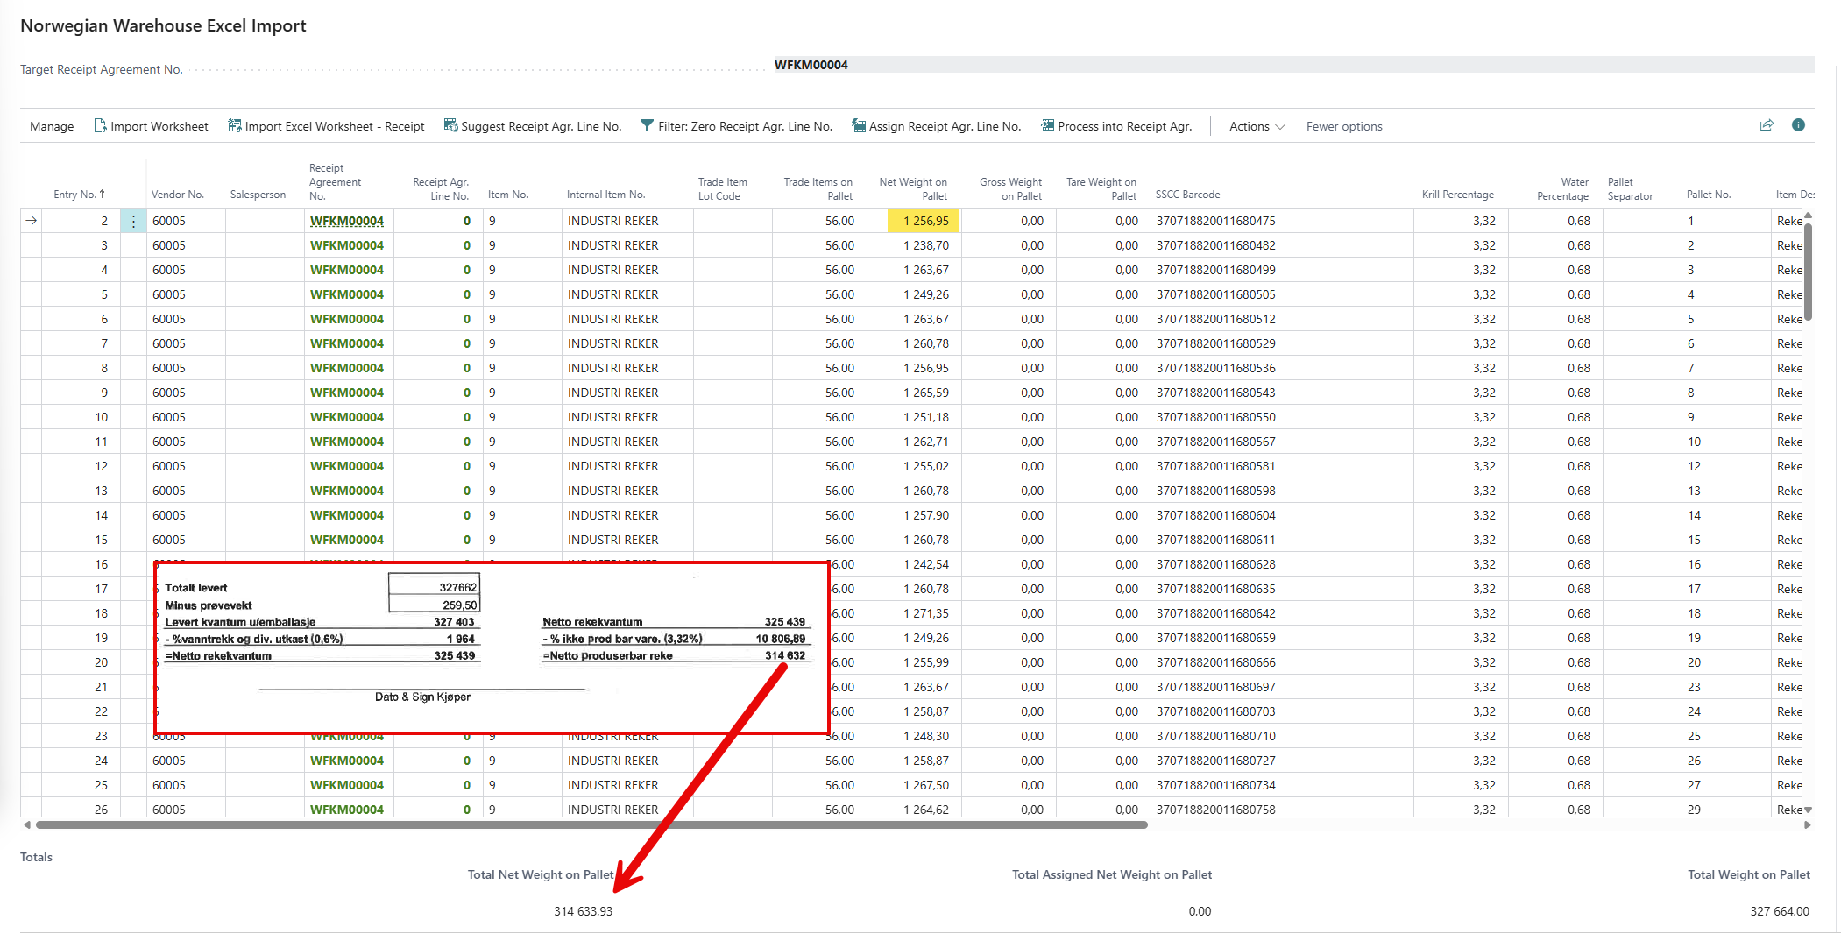Click Import Excel Worksheet - Receipt icon
This screenshot has width=1841, height=948.
235,126
